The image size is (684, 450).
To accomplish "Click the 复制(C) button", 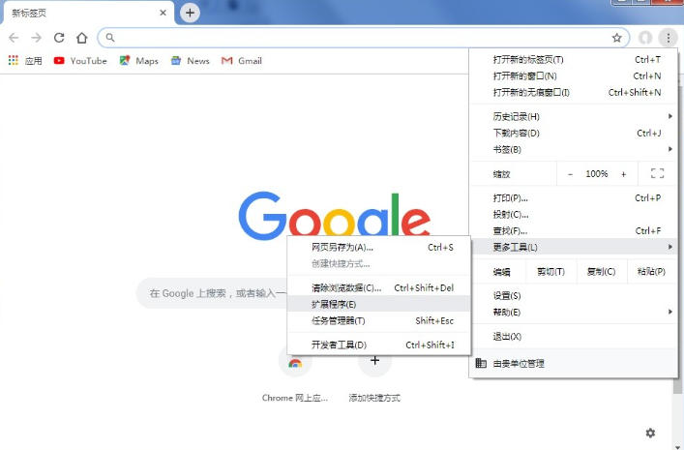I will [x=601, y=272].
